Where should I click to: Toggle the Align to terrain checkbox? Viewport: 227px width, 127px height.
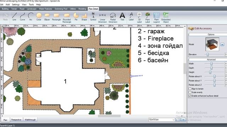click(190, 89)
